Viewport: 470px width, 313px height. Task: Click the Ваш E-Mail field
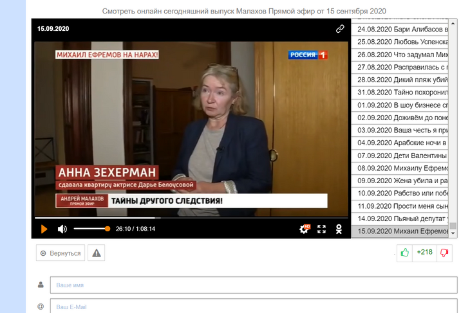click(253, 307)
